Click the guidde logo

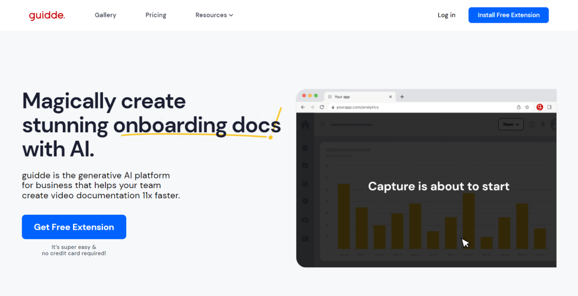47,15
